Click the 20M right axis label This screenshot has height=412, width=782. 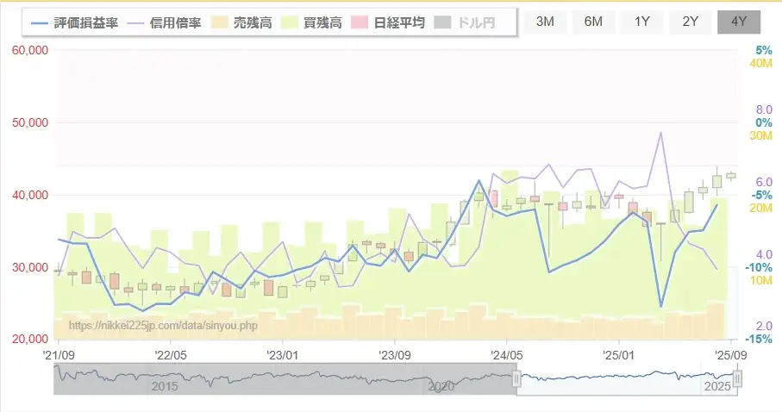(x=761, y=208)
